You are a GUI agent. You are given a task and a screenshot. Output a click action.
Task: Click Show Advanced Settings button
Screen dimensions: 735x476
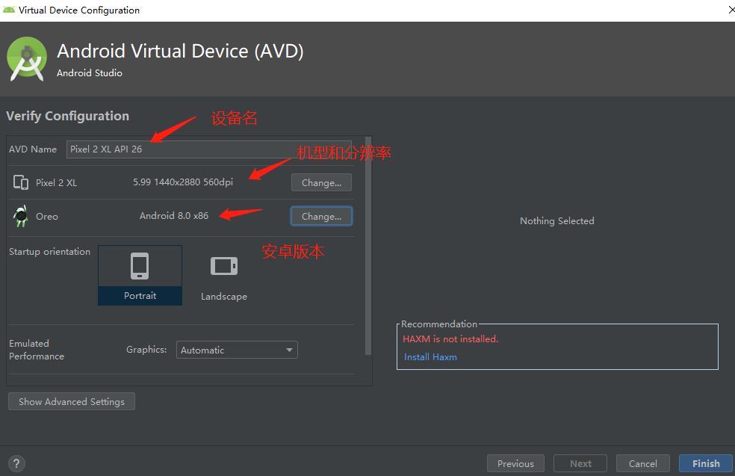coord(72,401)
